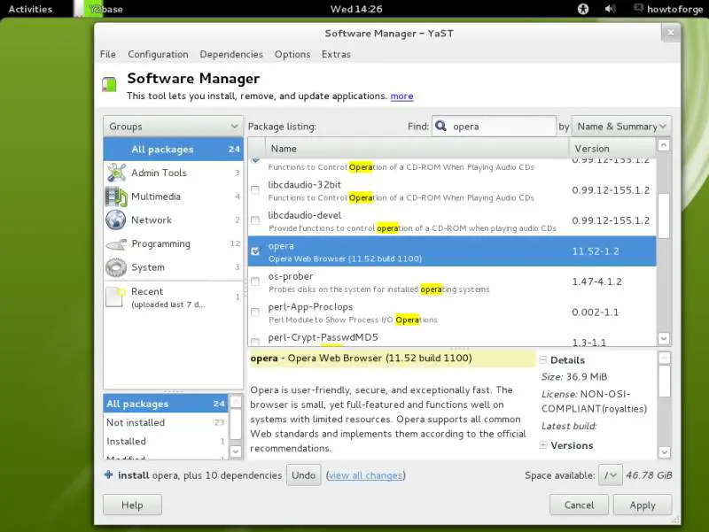Open the Options menu

292,54
